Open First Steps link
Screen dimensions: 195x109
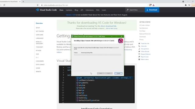pos(142,31)
